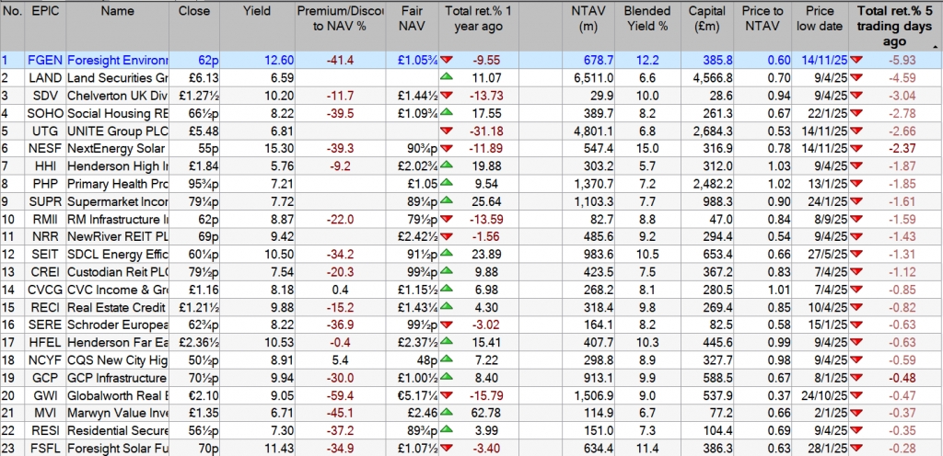Click the red arrow next to UTG's -31.18 value

tap(447, 131)
